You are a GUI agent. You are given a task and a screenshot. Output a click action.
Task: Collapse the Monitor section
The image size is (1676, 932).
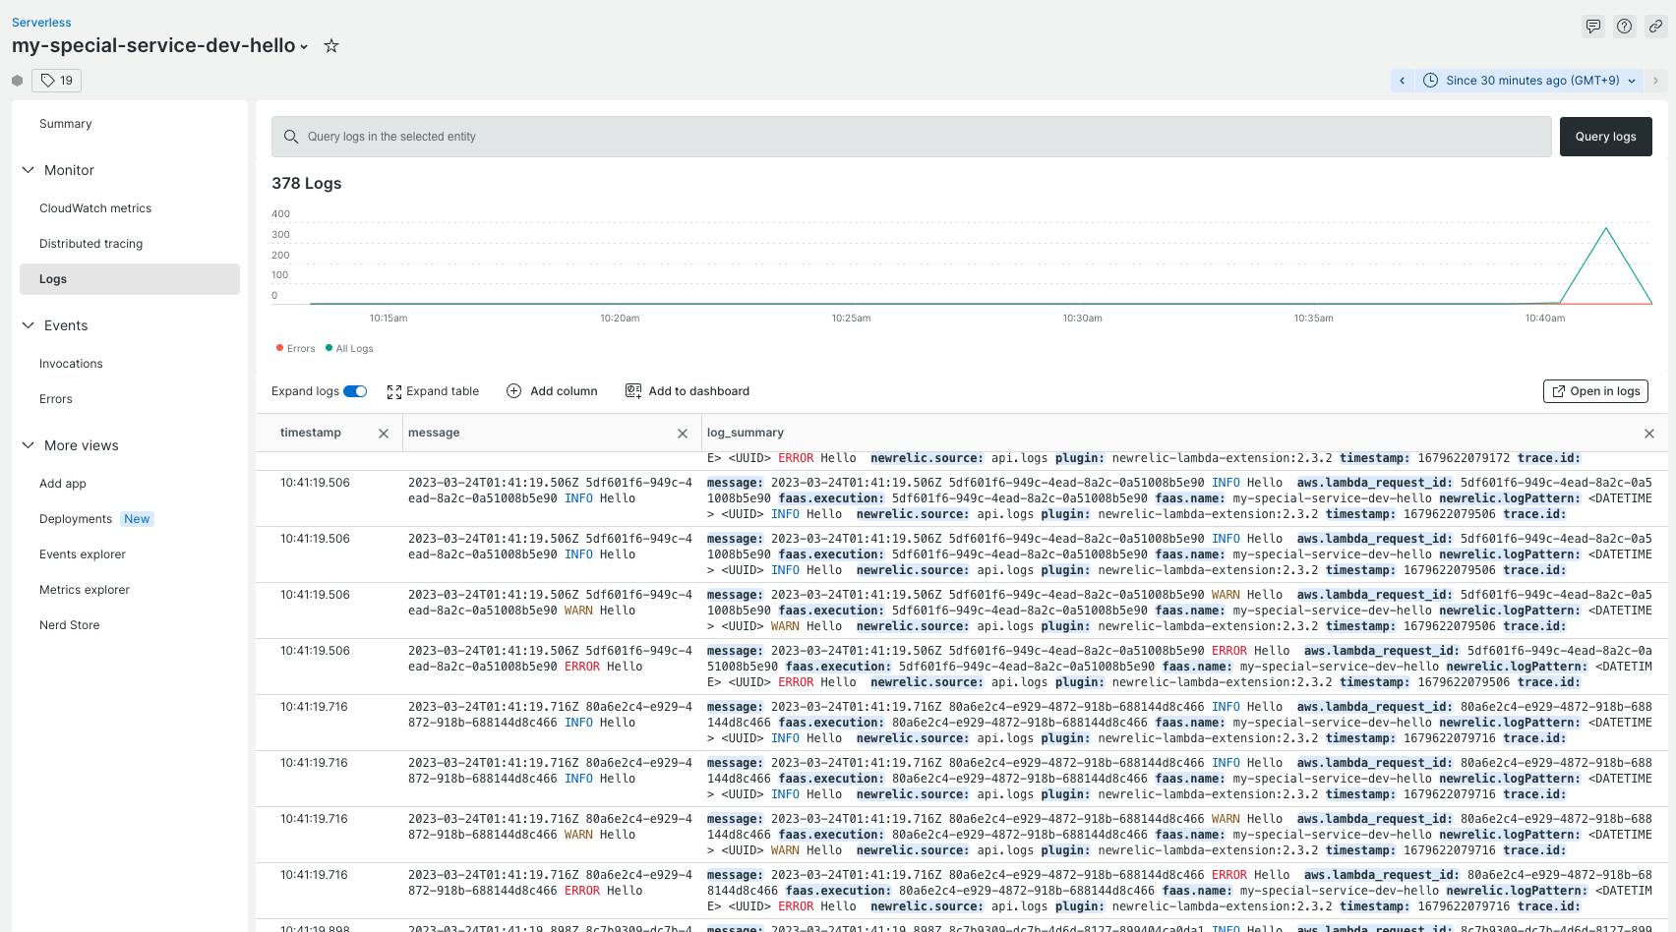(29, 169)
